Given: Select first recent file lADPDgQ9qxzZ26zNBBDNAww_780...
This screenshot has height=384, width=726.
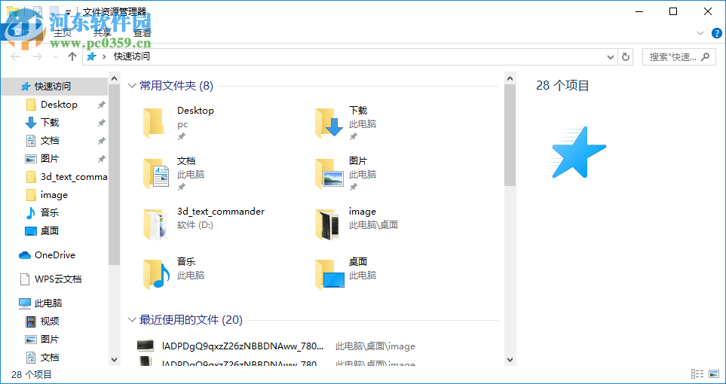Looking at the screenshot, I should coord(243,346).
